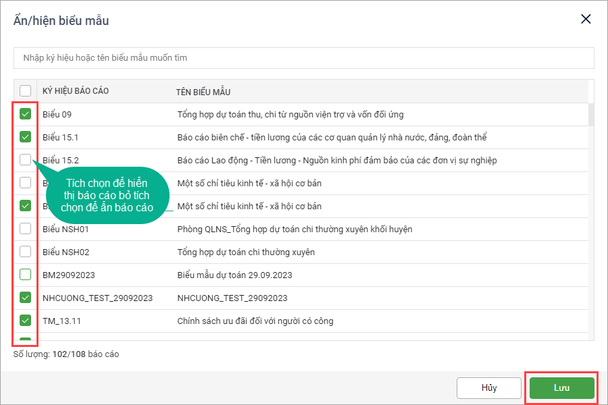Close the Ẩn/hiện biểu mẫu dialog
Screen dimensions: 608x405
(586, 19)
